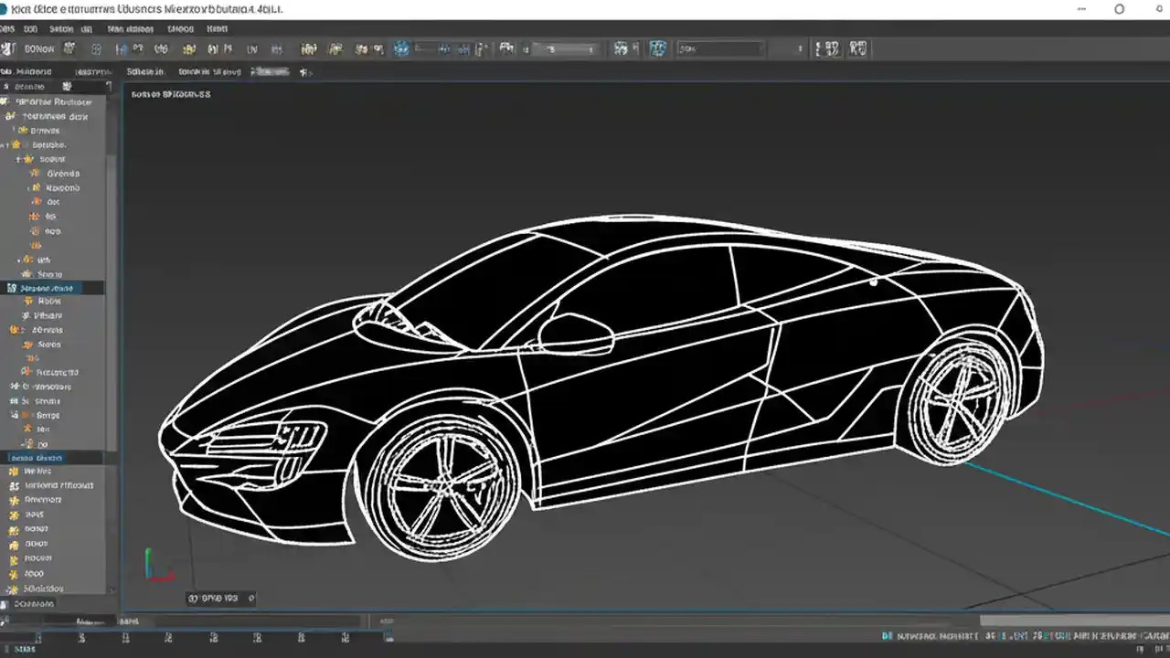Viewport: 1170px width, 658px height.
Task: Click the axis orientation gizmo in the viewport corner
Action: [155, 562]
